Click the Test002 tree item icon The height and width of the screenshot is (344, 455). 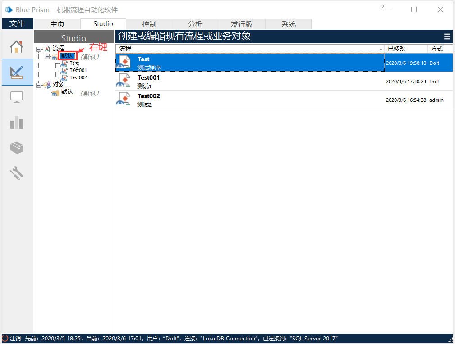[64, 77]
